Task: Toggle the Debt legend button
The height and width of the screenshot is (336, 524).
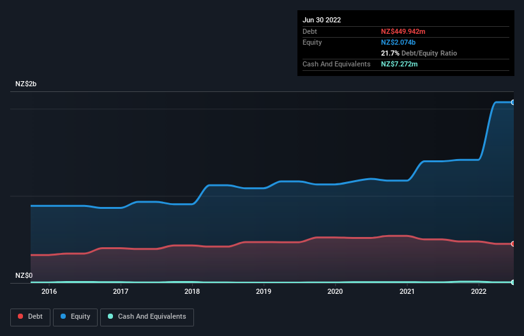Action: 30,317
